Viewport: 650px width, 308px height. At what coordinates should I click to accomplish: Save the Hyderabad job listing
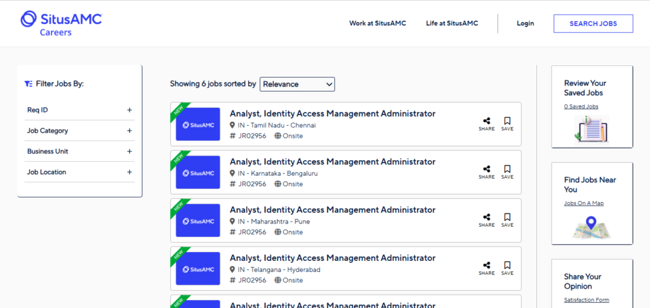pyautogui.click(x=507, y=268)
